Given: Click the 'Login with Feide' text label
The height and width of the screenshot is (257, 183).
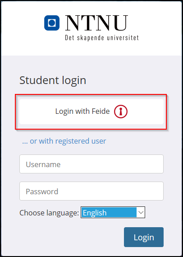Looking at the screenshot, I should (82, 111).
